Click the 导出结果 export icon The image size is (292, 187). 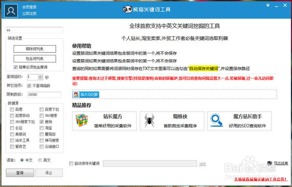(270, 163)
